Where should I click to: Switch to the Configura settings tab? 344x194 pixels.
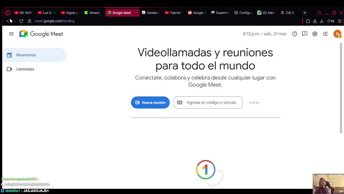click(244, 13)
